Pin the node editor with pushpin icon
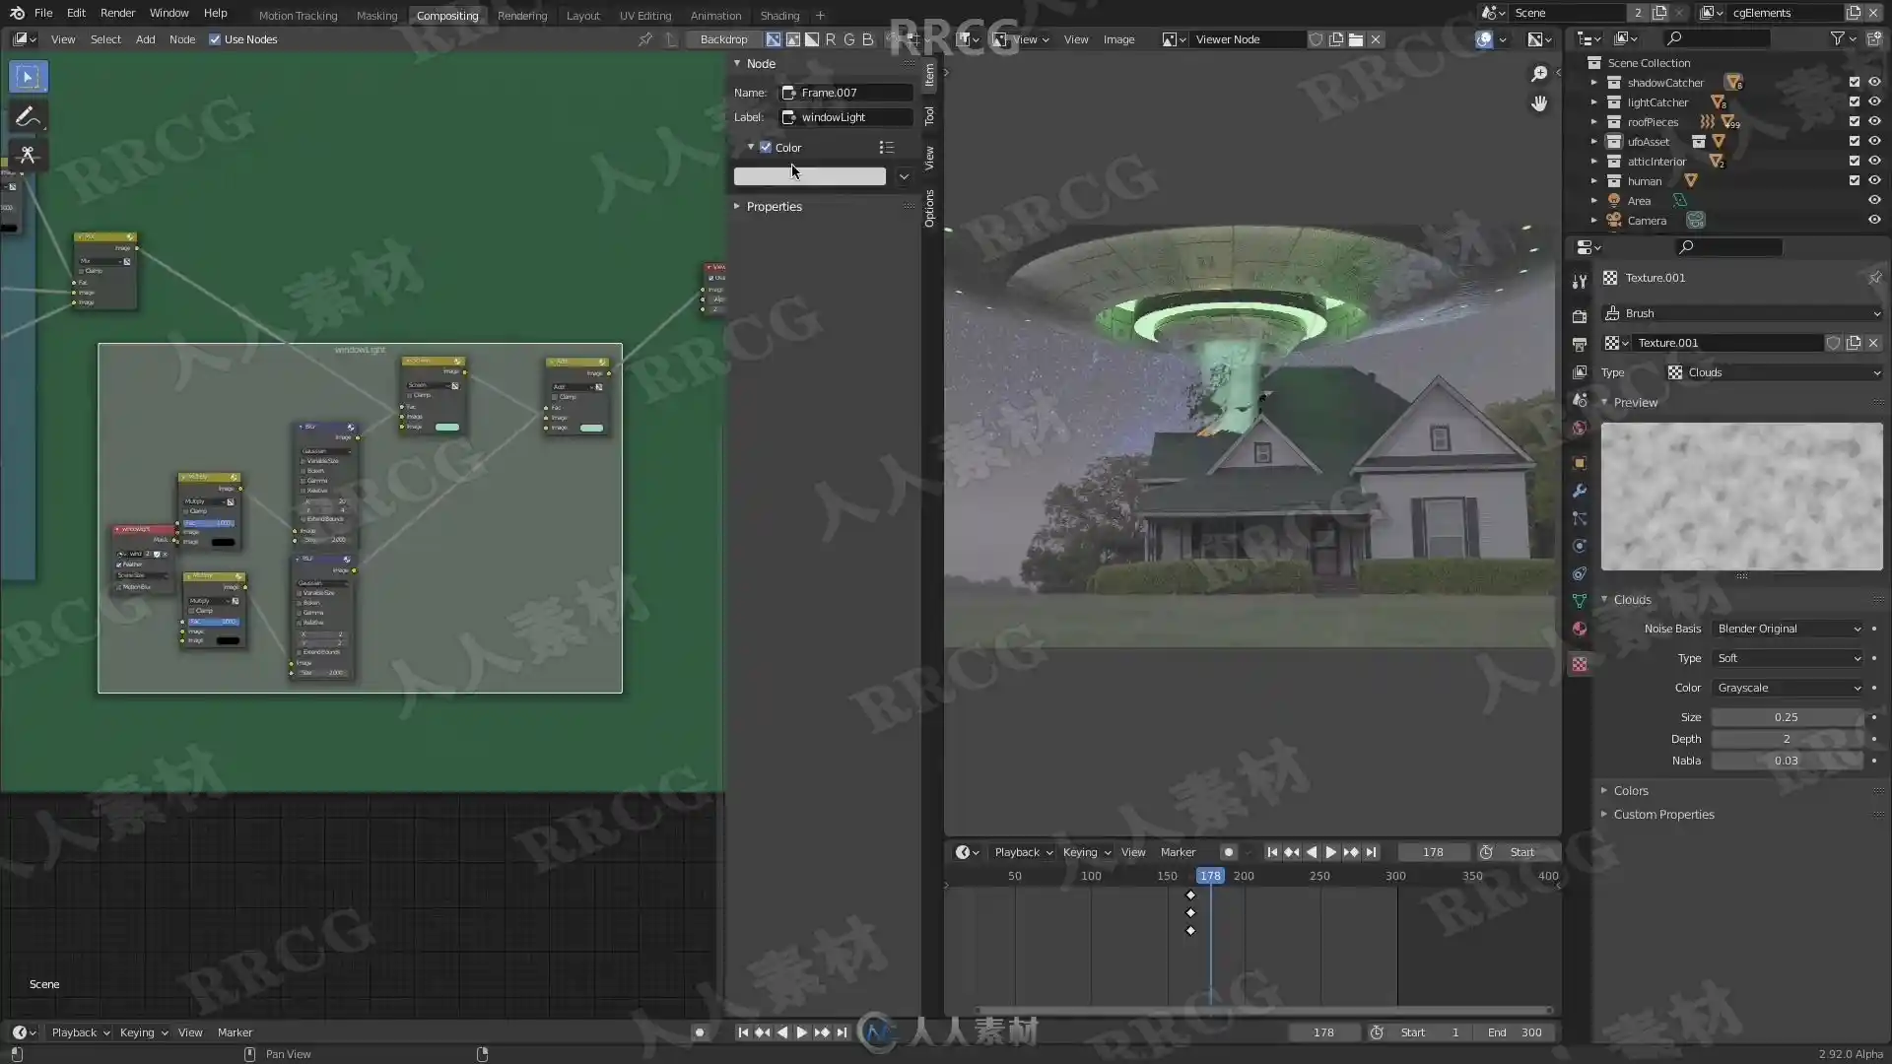This screenshot has width=1892, height=1064. pyautogui.click(x=645, y=39)
